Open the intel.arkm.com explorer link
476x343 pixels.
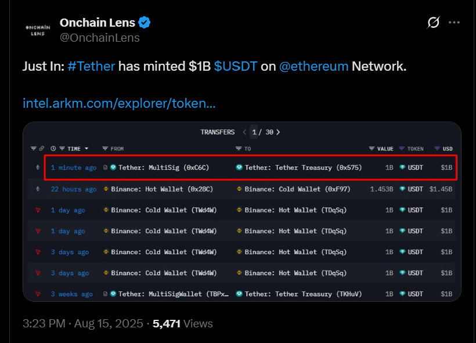pos(119,103)
